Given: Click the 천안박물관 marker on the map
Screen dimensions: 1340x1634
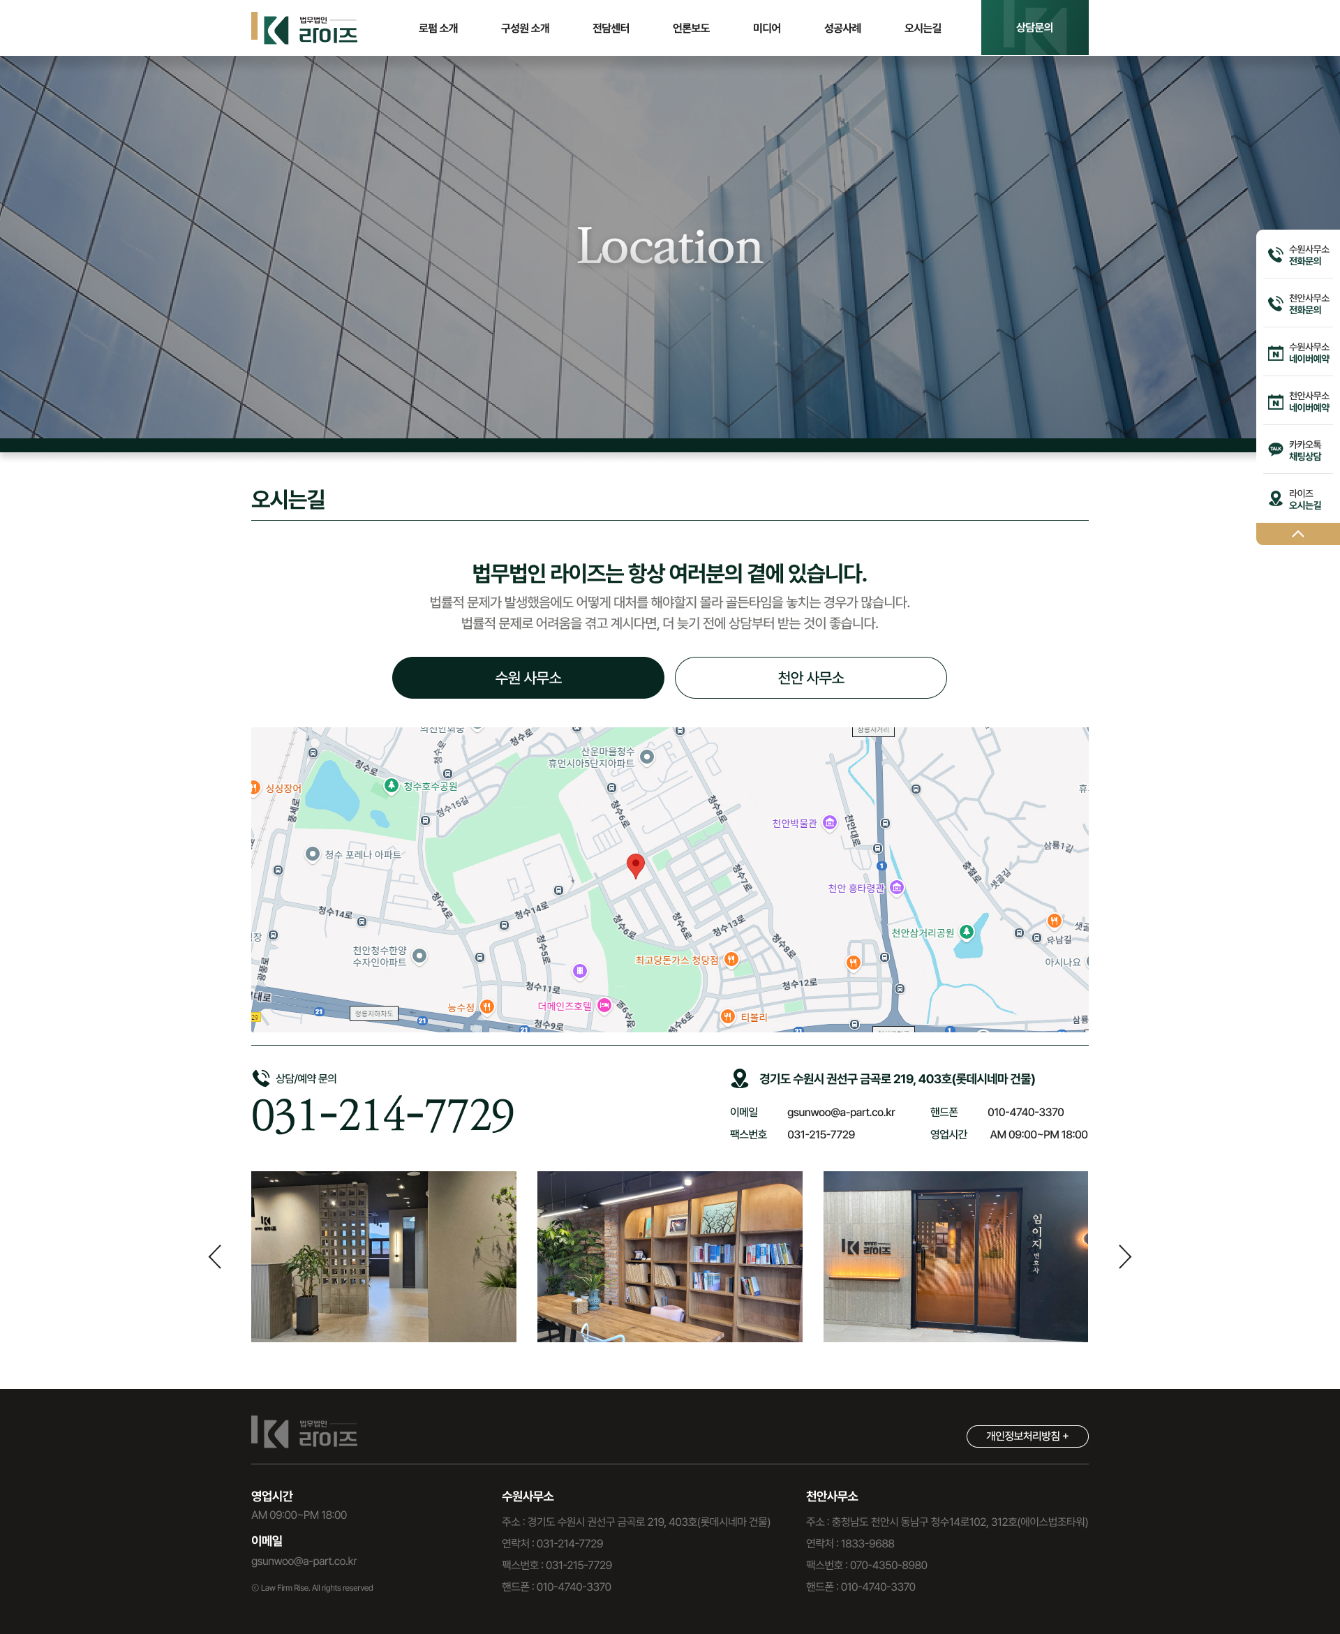Looking at the screenshot, I should (830, 822).
